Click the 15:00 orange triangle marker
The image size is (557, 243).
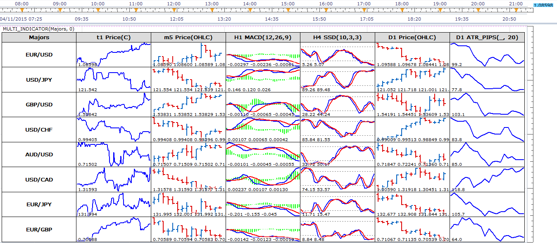point(288,9)
